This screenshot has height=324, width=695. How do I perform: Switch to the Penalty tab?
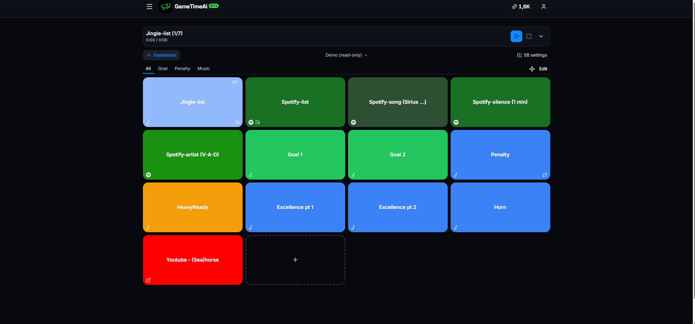182,69
